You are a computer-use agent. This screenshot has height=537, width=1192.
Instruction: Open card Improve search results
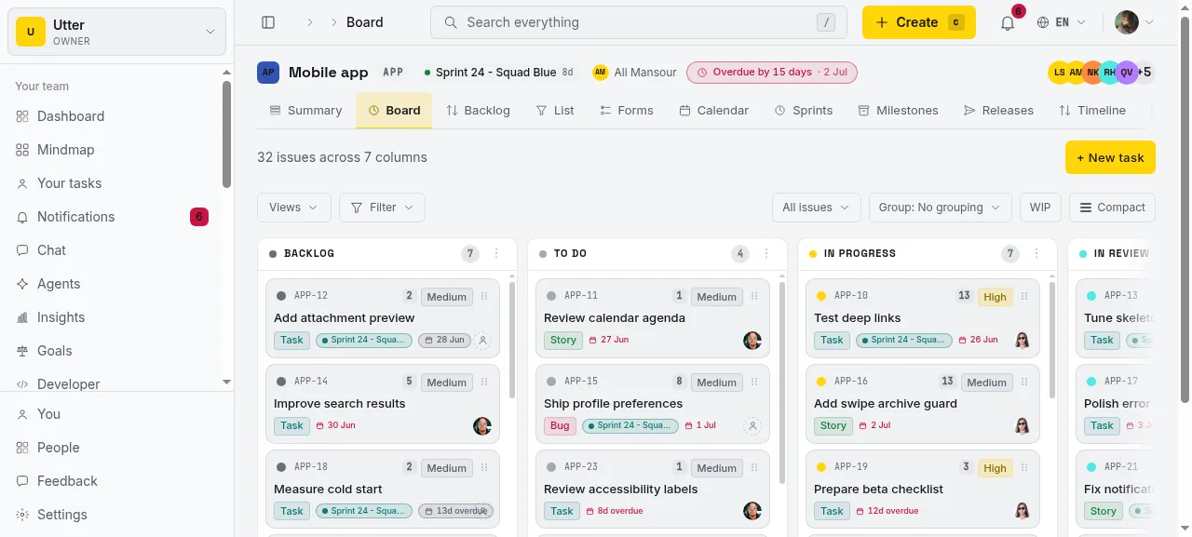[x=340, y=404]
